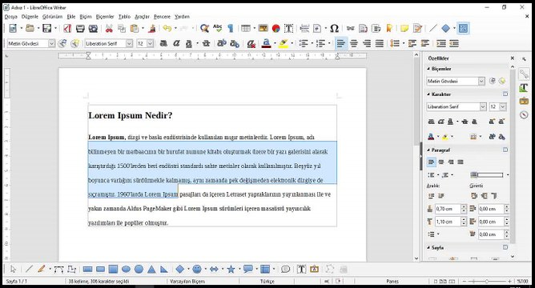
Task: Open Find and Replace
Action: (204, 28)
